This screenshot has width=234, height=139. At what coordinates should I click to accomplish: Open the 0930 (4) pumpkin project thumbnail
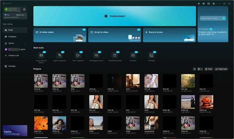(206, 102)
